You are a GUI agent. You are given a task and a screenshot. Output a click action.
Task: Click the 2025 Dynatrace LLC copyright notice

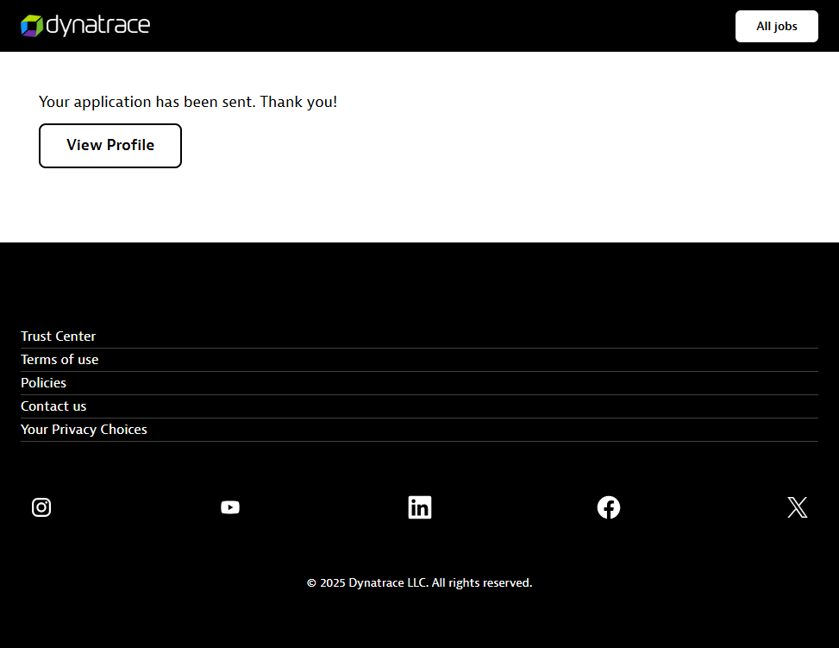pos(419,583)
